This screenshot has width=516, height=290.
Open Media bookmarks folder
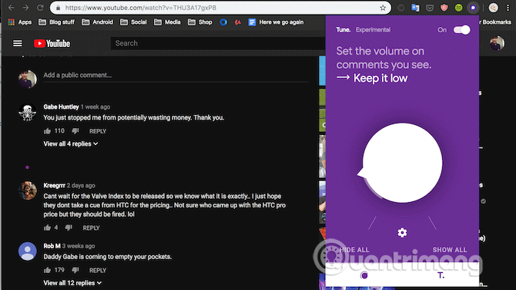pos(167,22)
